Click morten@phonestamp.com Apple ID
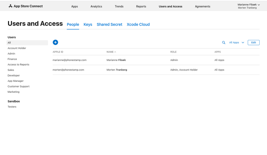This screenshot has width=267, height=155. click(x=68, y=70)
